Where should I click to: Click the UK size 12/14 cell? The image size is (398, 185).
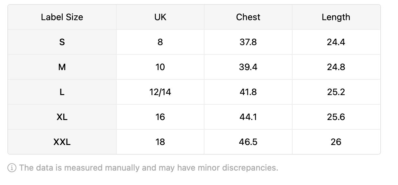160,92
